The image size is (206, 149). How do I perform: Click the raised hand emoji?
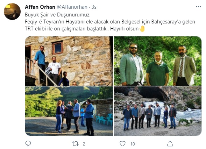point(142,29)
